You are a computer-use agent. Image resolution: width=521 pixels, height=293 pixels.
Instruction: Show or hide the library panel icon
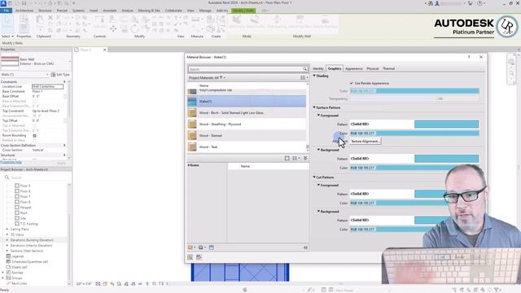(287, 158)
